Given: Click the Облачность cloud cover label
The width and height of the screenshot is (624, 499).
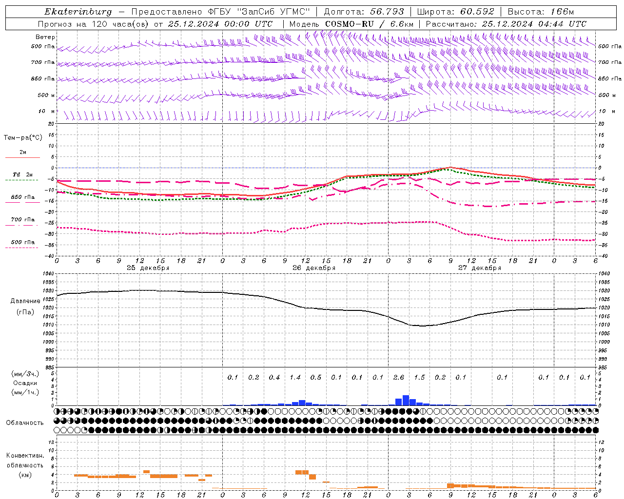Looking at the screenshot, I should (25, 423).
